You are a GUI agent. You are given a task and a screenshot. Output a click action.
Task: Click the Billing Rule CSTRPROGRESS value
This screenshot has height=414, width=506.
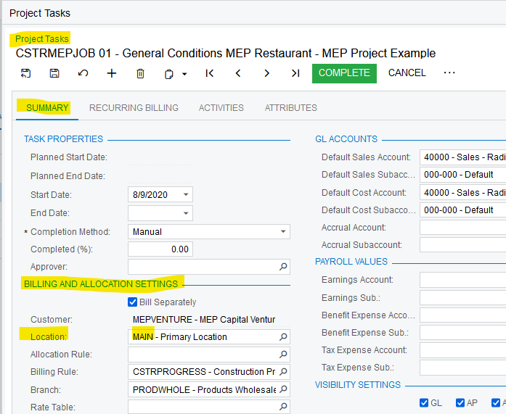pyautogui.click(x=204, y=372)
